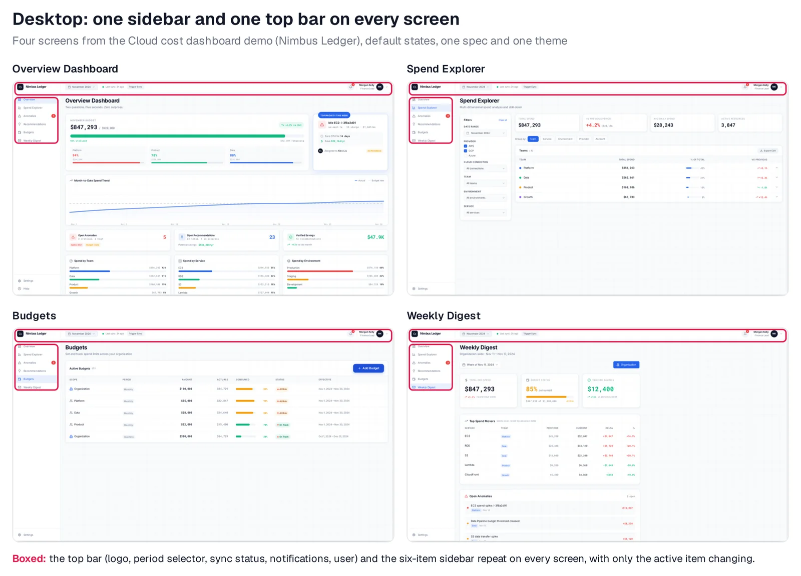This screenshot has width=801, height=576.
Task: Check the Azure provider checkbox in Spend Explorer
Action: tap(466, 155)
